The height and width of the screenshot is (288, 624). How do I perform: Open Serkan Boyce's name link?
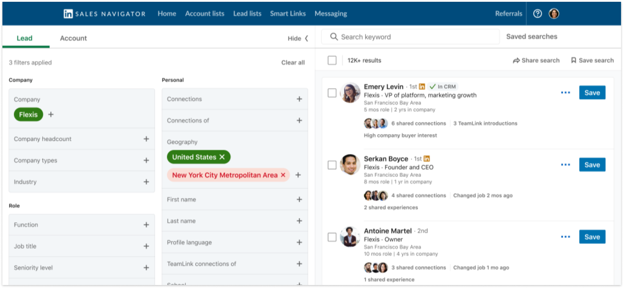386,159
